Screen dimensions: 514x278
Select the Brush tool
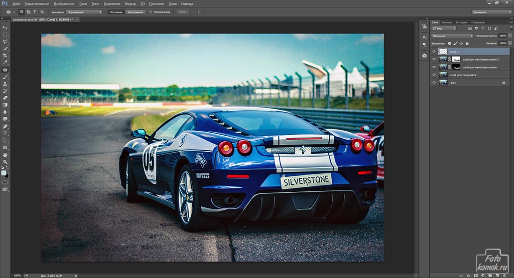[5, 77]
